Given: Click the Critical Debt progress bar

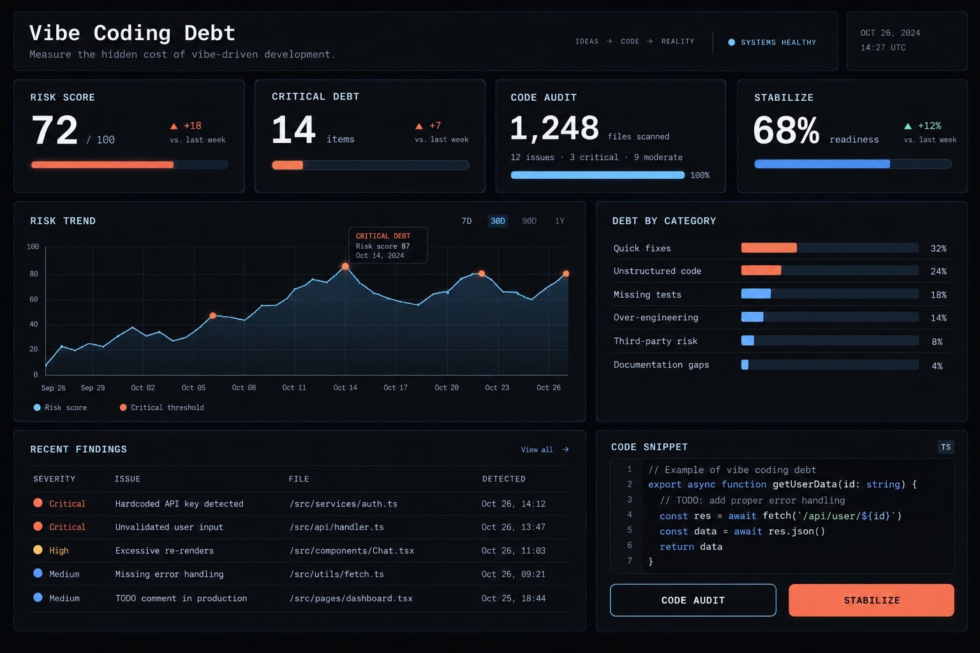Looking at the screenshot, I should [x=370, y=165].
